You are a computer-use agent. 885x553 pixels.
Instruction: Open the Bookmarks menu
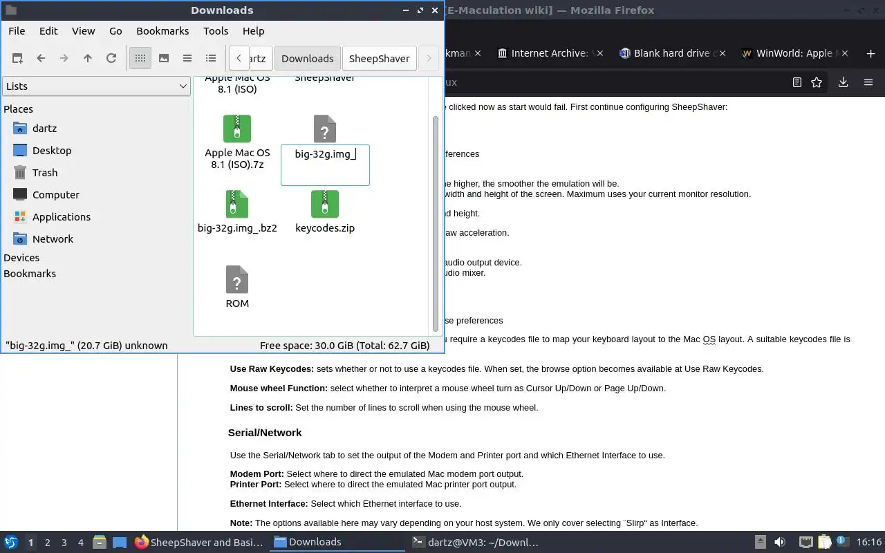(162, 31)
